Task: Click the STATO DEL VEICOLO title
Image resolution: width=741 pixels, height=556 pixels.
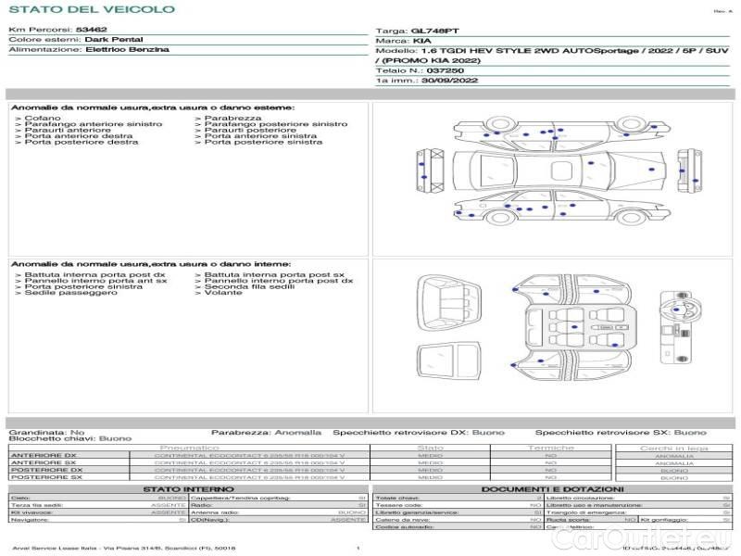Action: [91, 9]
